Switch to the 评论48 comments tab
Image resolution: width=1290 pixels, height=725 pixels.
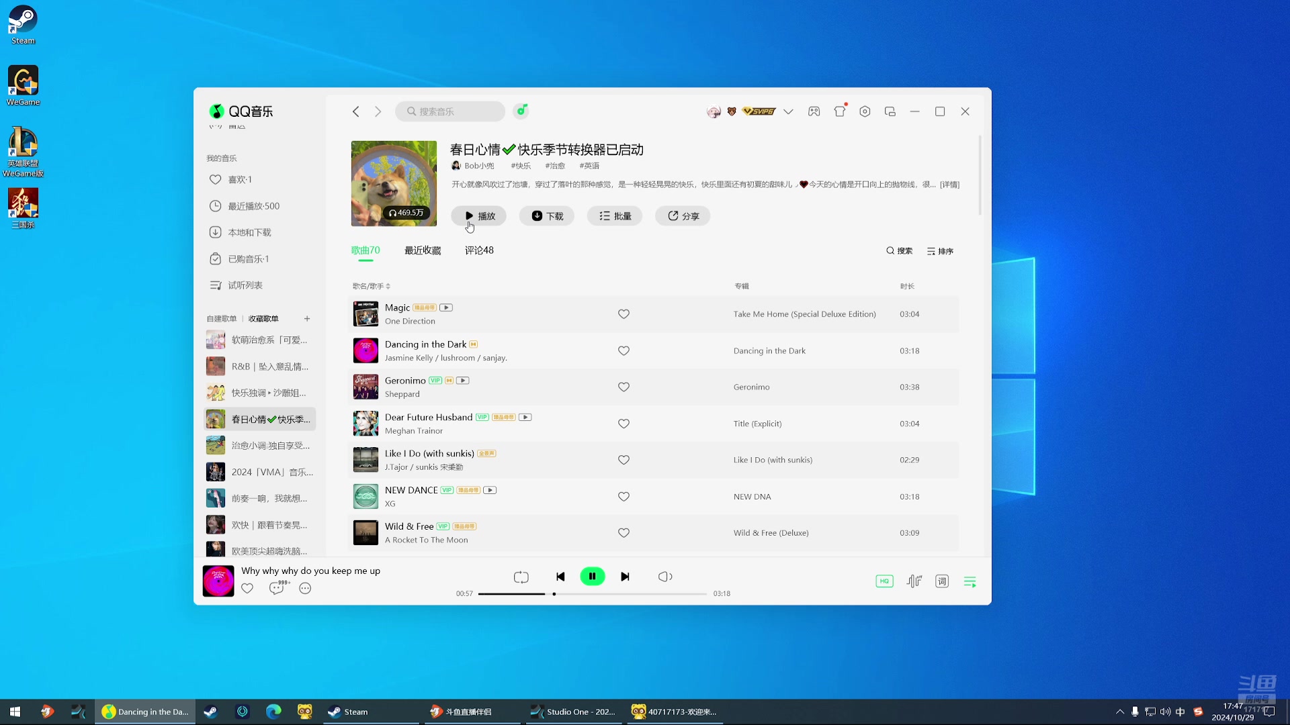(479, 250)
